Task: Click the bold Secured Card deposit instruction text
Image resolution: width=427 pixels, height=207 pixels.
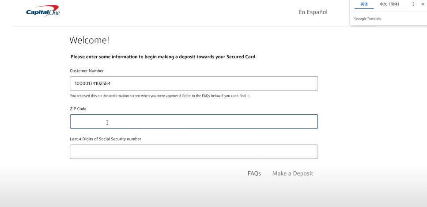Action: [163, 57]
